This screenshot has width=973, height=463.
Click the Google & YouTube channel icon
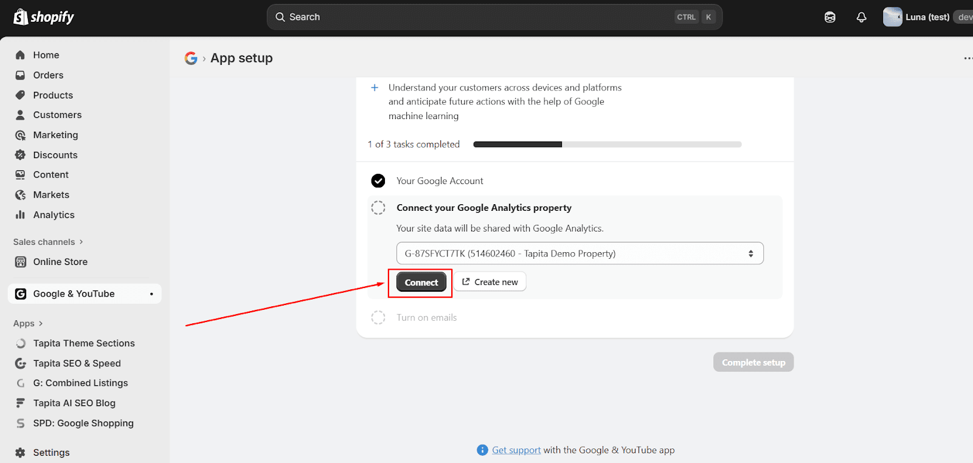point(20,294)
